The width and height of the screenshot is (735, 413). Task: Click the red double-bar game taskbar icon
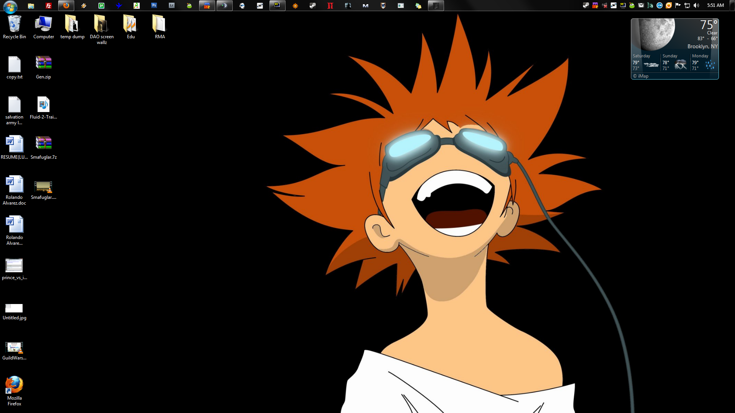(x=330, y=6)
